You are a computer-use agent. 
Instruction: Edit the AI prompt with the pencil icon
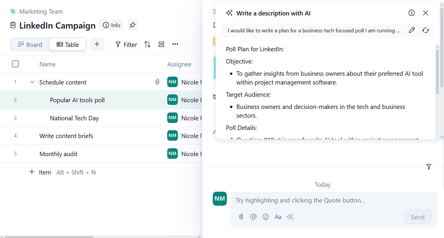tap(412, 30)
